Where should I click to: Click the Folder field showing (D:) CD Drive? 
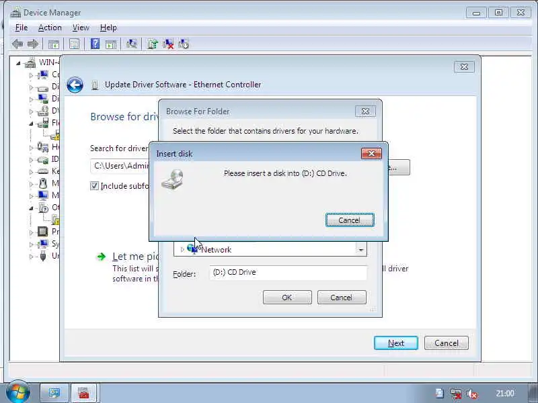(x=288, y=273)
